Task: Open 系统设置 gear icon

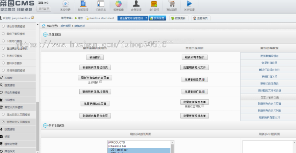Action: pyautogui.click(x=65, y=4)
